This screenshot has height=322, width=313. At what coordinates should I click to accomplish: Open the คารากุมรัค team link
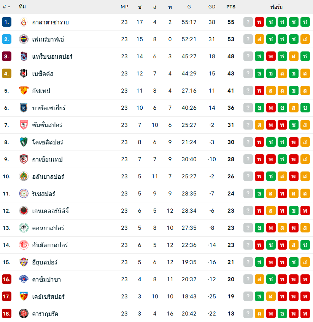click(x=45, y=314)
